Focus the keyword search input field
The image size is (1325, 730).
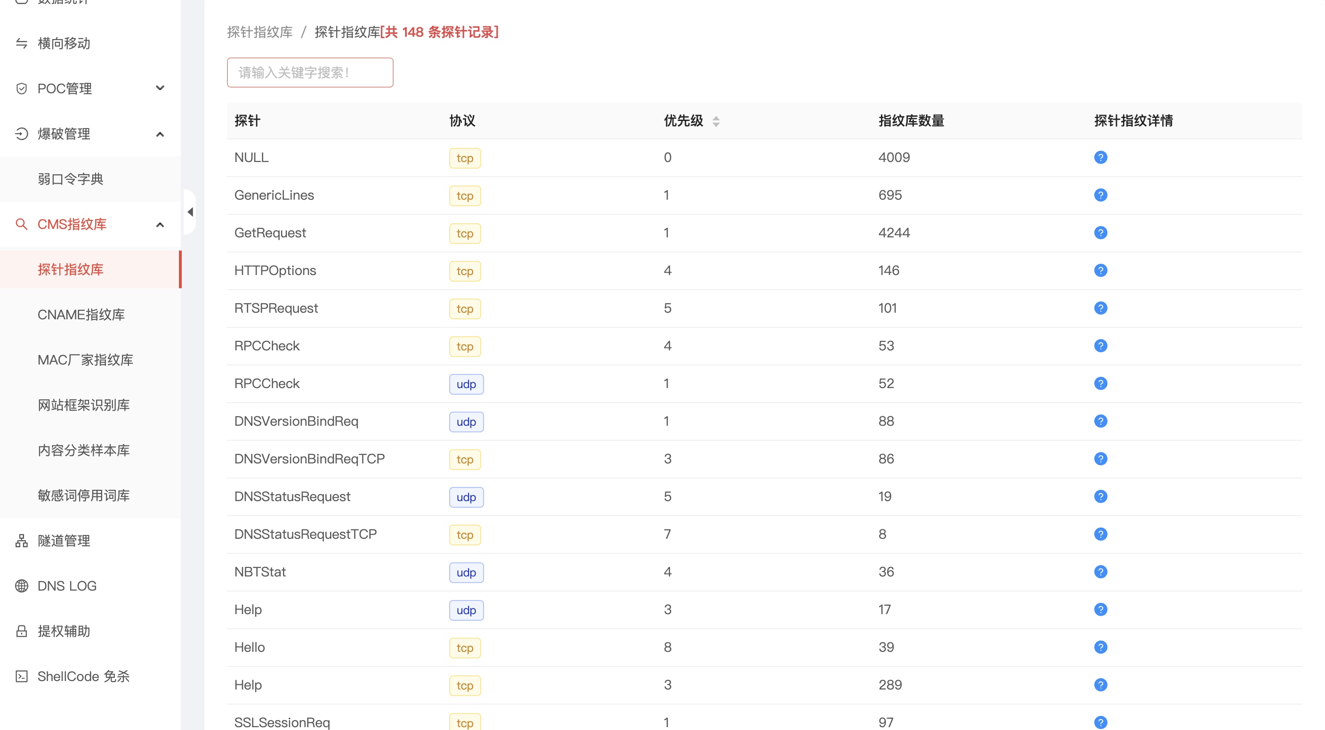[310, 73]
